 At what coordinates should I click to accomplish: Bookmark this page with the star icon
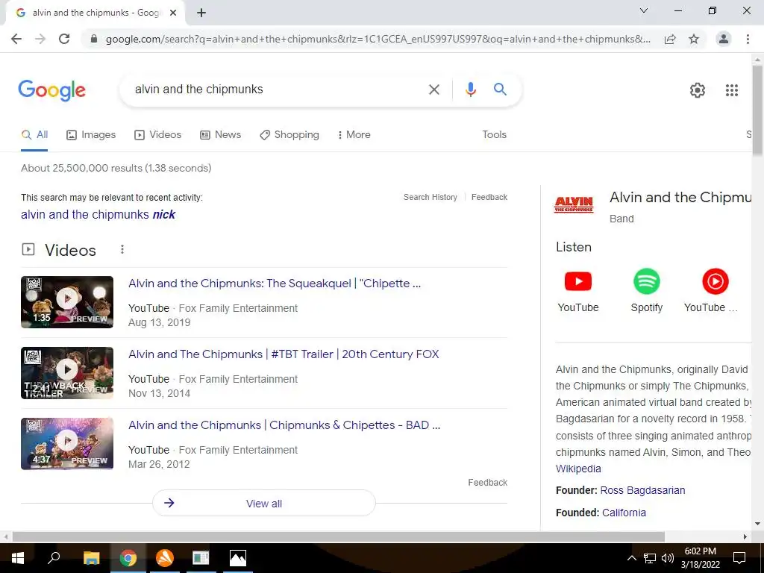pos(694,39)
